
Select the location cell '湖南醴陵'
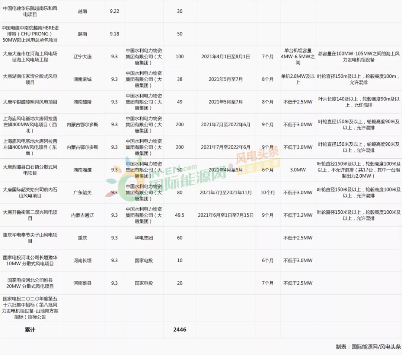[x=82, y=102]
